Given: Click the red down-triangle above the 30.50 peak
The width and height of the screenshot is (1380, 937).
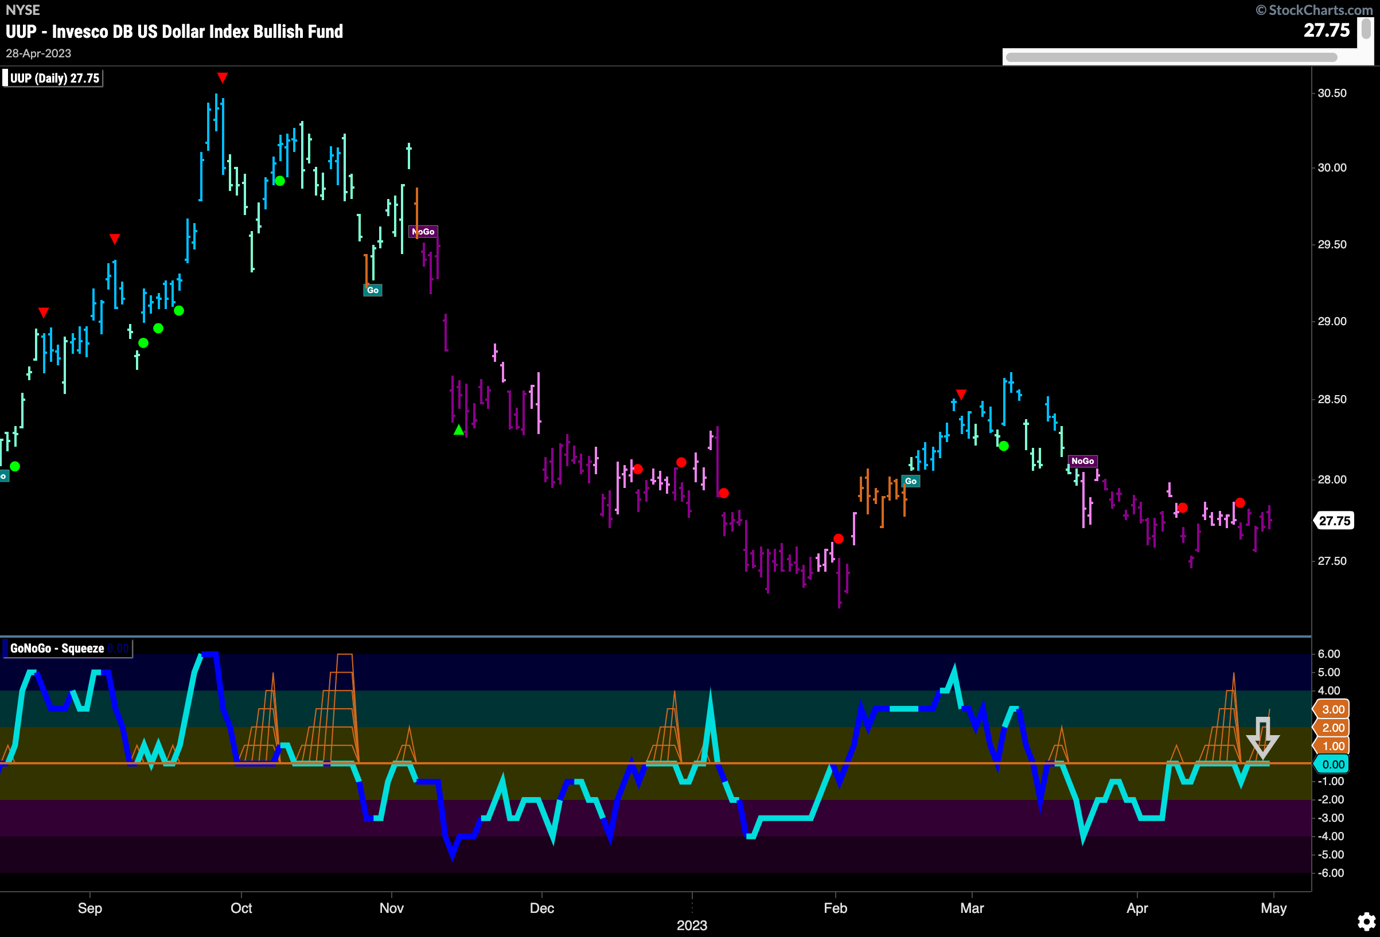Looking at the screenshot, I should [222, 78].
